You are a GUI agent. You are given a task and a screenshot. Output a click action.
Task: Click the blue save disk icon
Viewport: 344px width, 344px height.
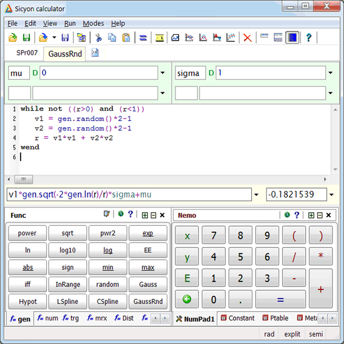click(x=65, y=37)
